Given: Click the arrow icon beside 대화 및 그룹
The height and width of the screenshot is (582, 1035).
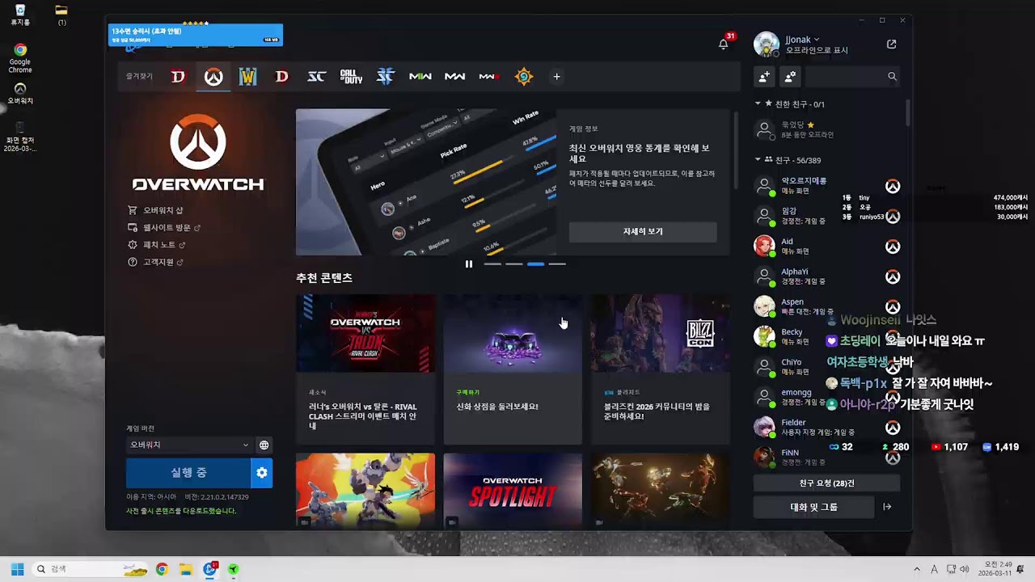Looking at the screenshot, I should [x=887, y=507].
